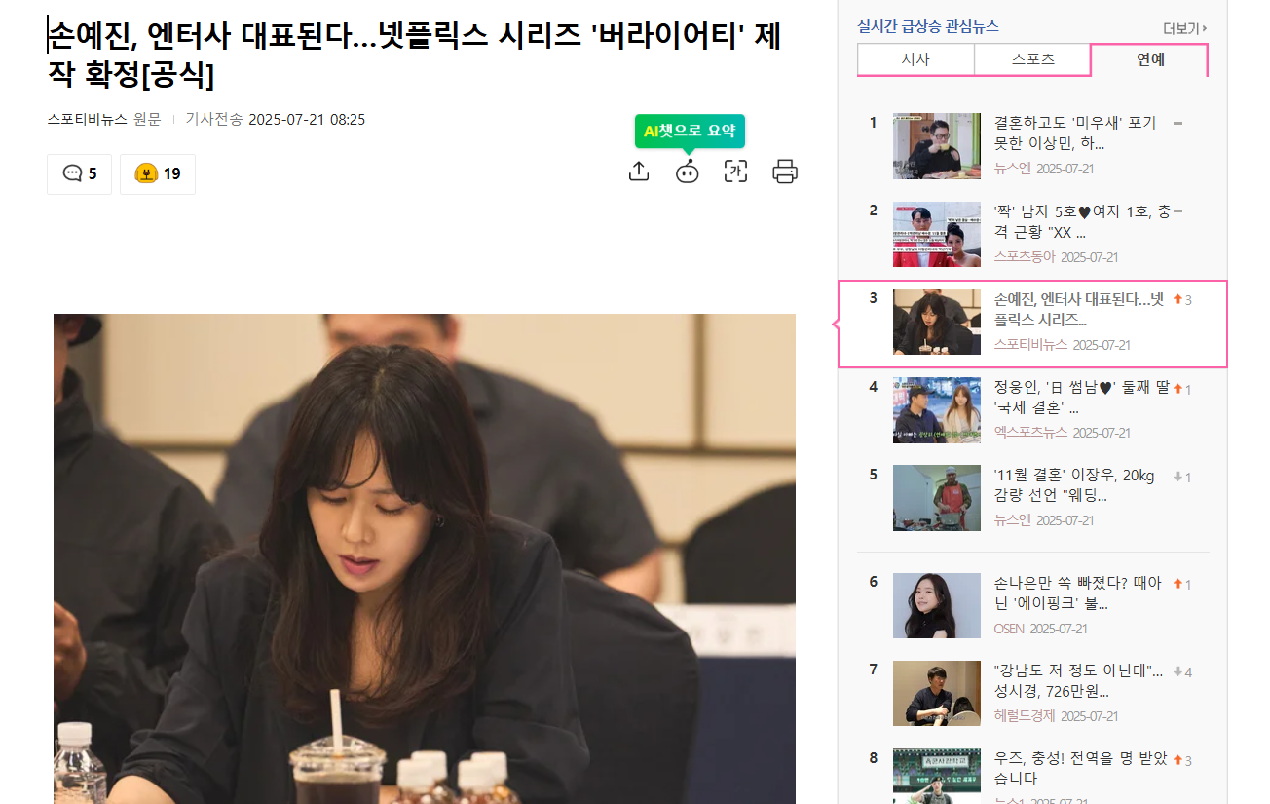Screen dimensions: 1270x804
Task: Select the 연예 tab
Action: (x=1150, y=59)
